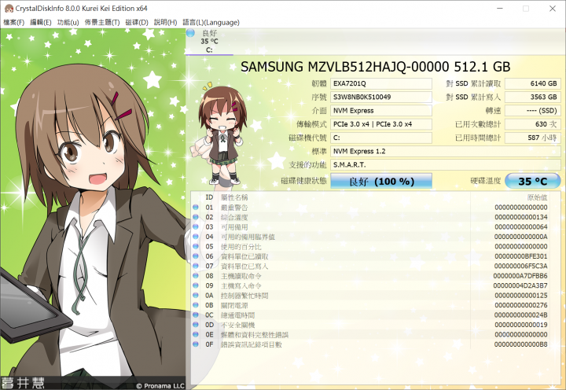Click the chibi Kurei Kei character image
The image size is (566, 390).
click(x=222, y=135)
